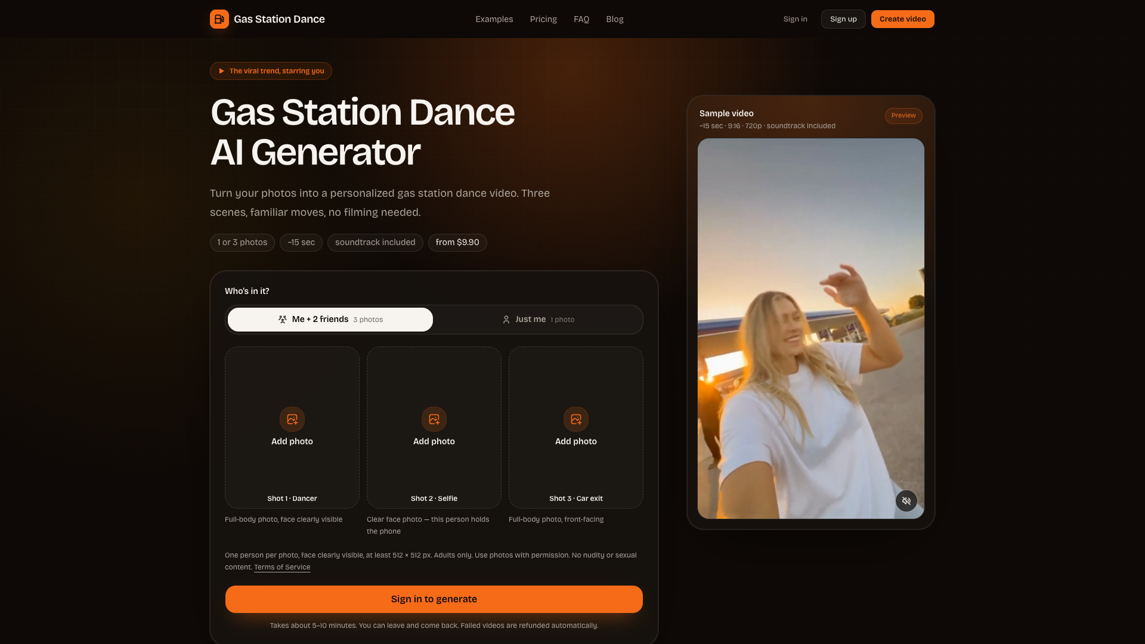Viewport: 1145px width, 644px height.
Task: Click the group icon in Me + 2 friends
Action: click(x=283, y=320)
